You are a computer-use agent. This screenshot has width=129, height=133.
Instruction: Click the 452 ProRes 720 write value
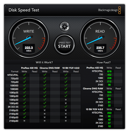coord(109,75)
